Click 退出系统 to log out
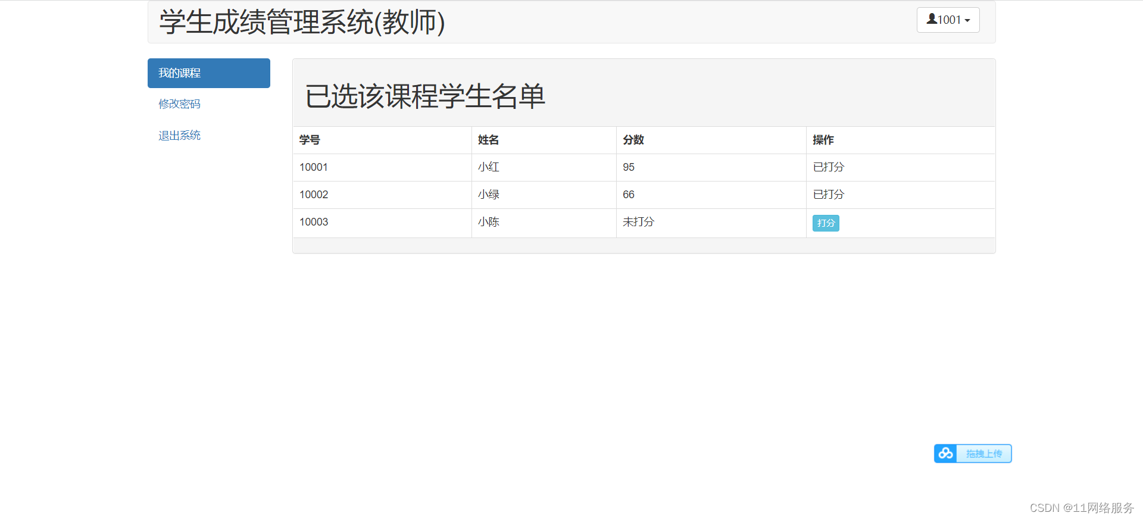The height and width of the screenshot is (519, 1143). [179, 136]
